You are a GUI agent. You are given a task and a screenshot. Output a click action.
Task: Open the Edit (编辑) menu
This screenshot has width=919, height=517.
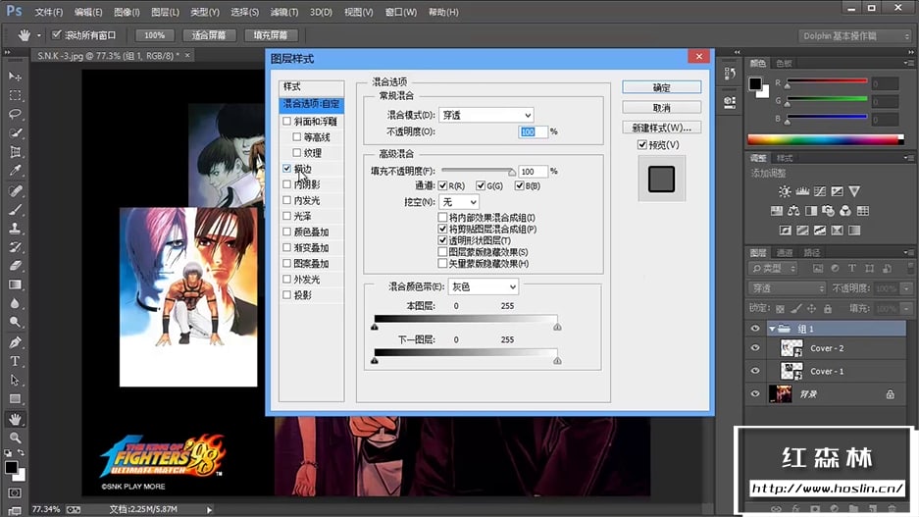[88, 12]
